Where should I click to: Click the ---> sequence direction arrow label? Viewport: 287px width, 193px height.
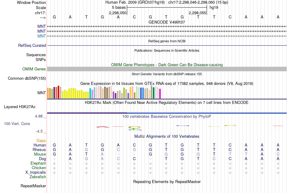pyautogui.click(x=43, y=18)
